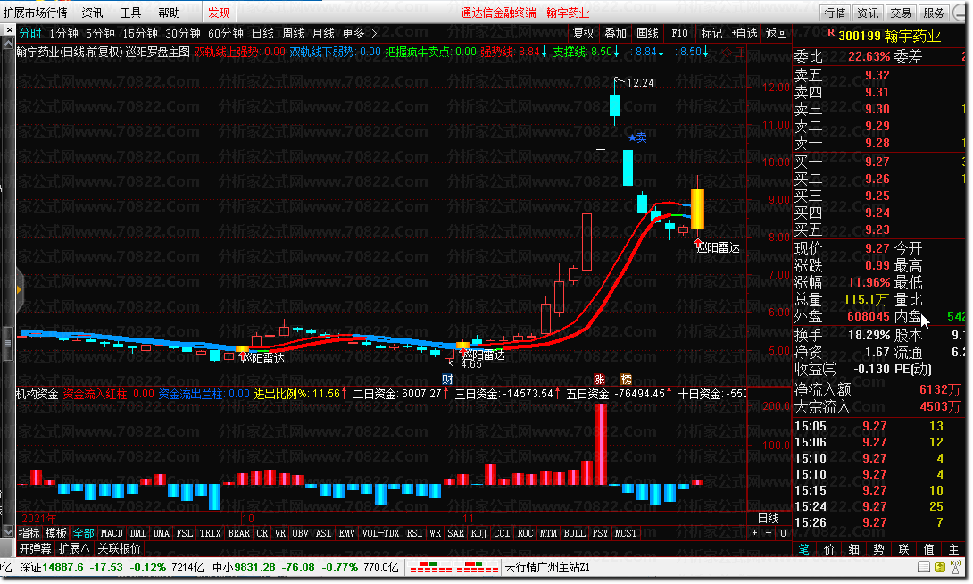The image size is (973, 584).
Task: Click the ★卖 sell signal marker
Action: [x=637, y=138]
